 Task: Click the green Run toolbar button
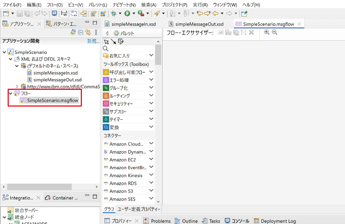point(127,13)
